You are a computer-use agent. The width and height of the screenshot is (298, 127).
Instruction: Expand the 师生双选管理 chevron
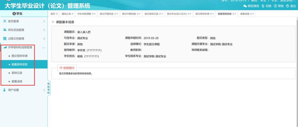(x=44, y=30)
